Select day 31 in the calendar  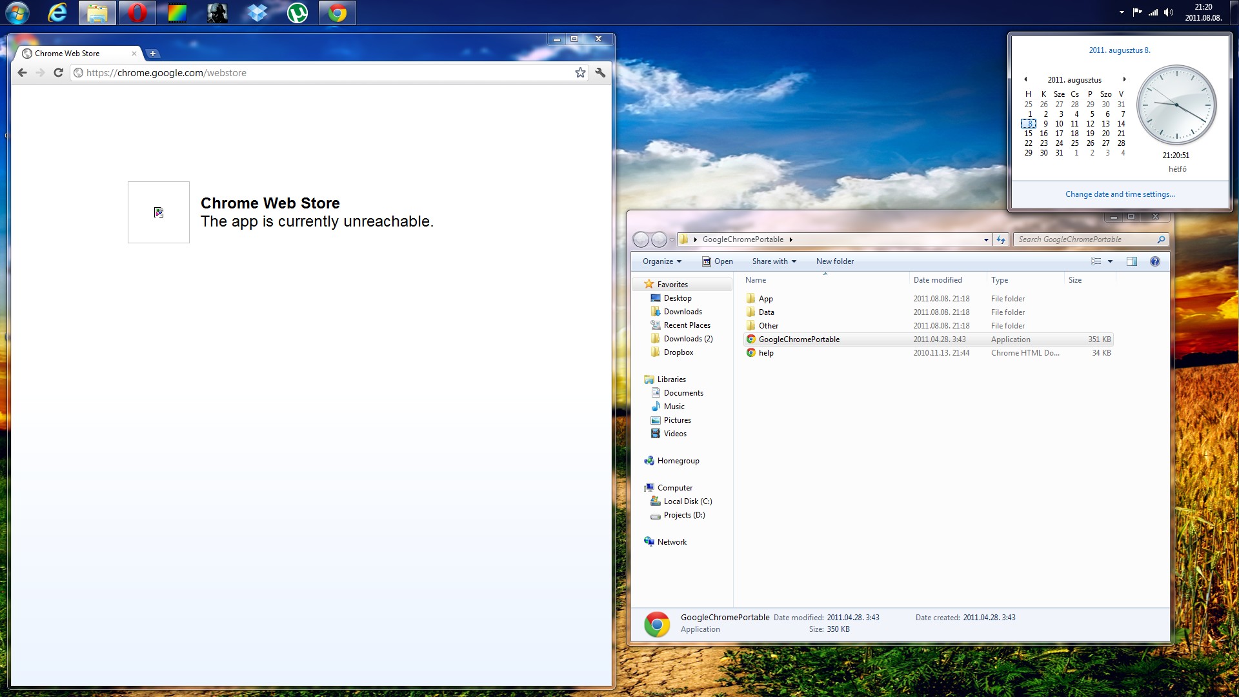[x=1059, y=153]
